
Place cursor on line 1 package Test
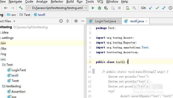pos(106,28)
